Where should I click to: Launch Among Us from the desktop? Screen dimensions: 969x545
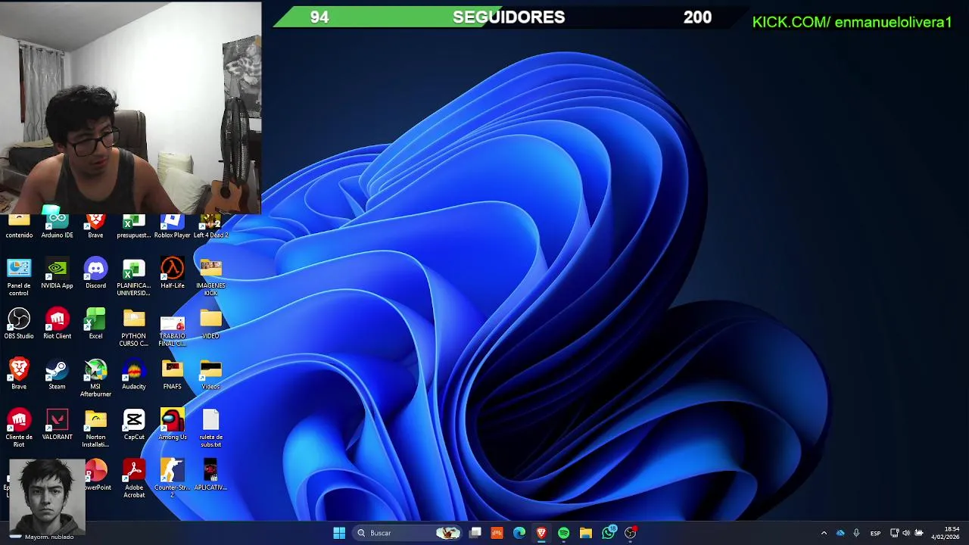pyautogui.click(x=172, y=425)
